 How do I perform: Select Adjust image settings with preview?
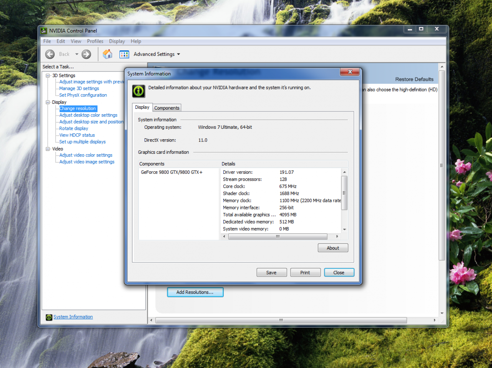coord(91,82)
